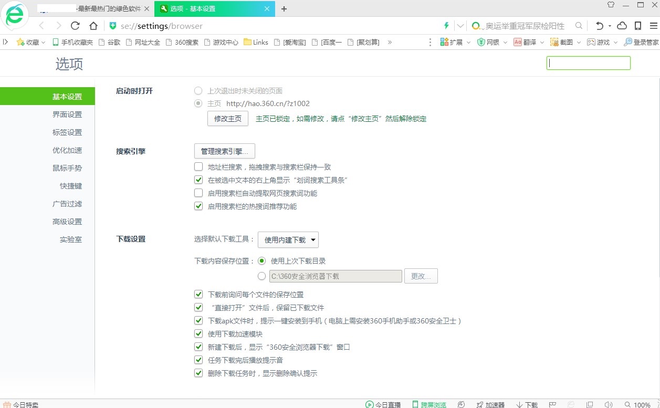Go to the ad filter (广告过滤) section
Image resolution: width=660 pixels, height=408 pixels.
[x=67, y=204]
